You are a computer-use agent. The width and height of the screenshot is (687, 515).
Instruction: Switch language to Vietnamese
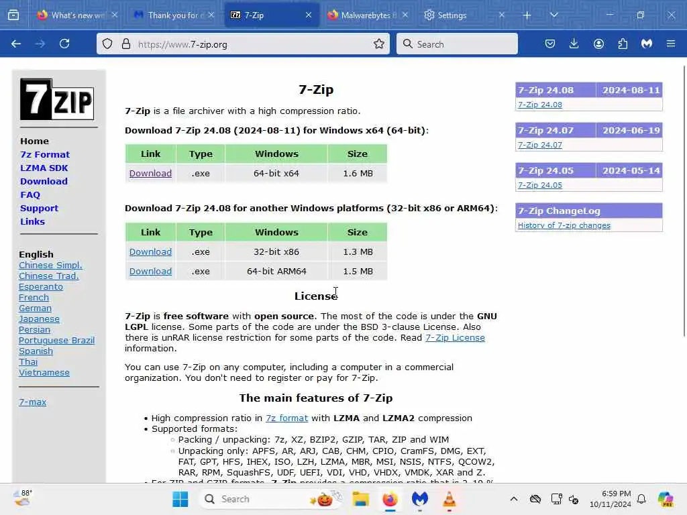44,373
